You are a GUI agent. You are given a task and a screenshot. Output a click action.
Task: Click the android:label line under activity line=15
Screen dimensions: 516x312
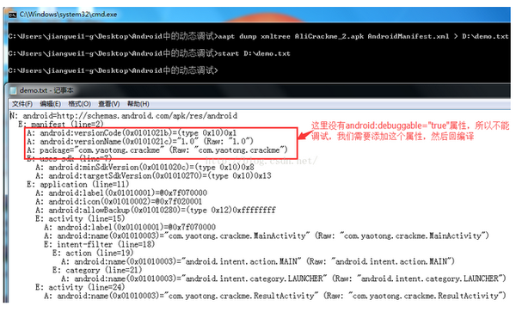pos(130,227)
